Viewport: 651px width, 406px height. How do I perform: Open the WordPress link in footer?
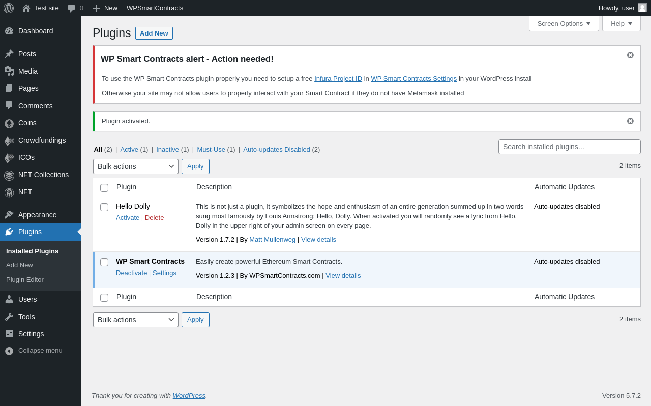(x=189, y=395)
